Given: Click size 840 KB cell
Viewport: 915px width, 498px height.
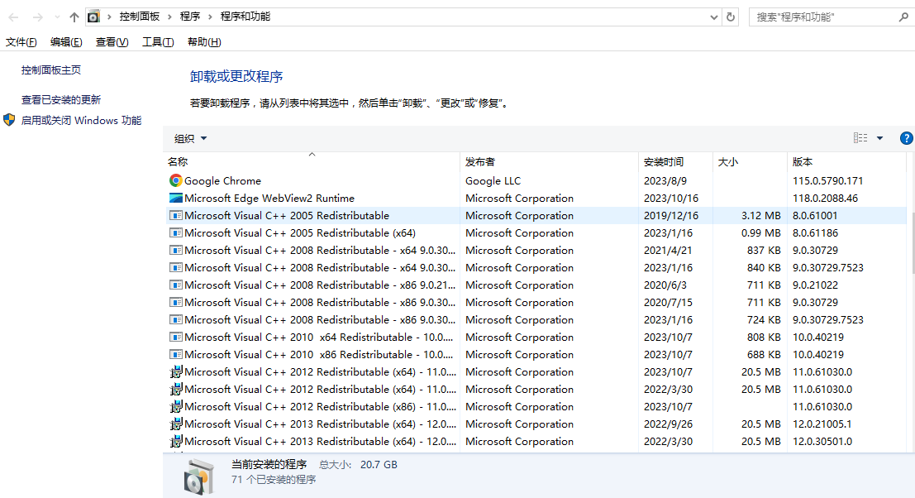Looking at the screenshot, I should (763, 268).
